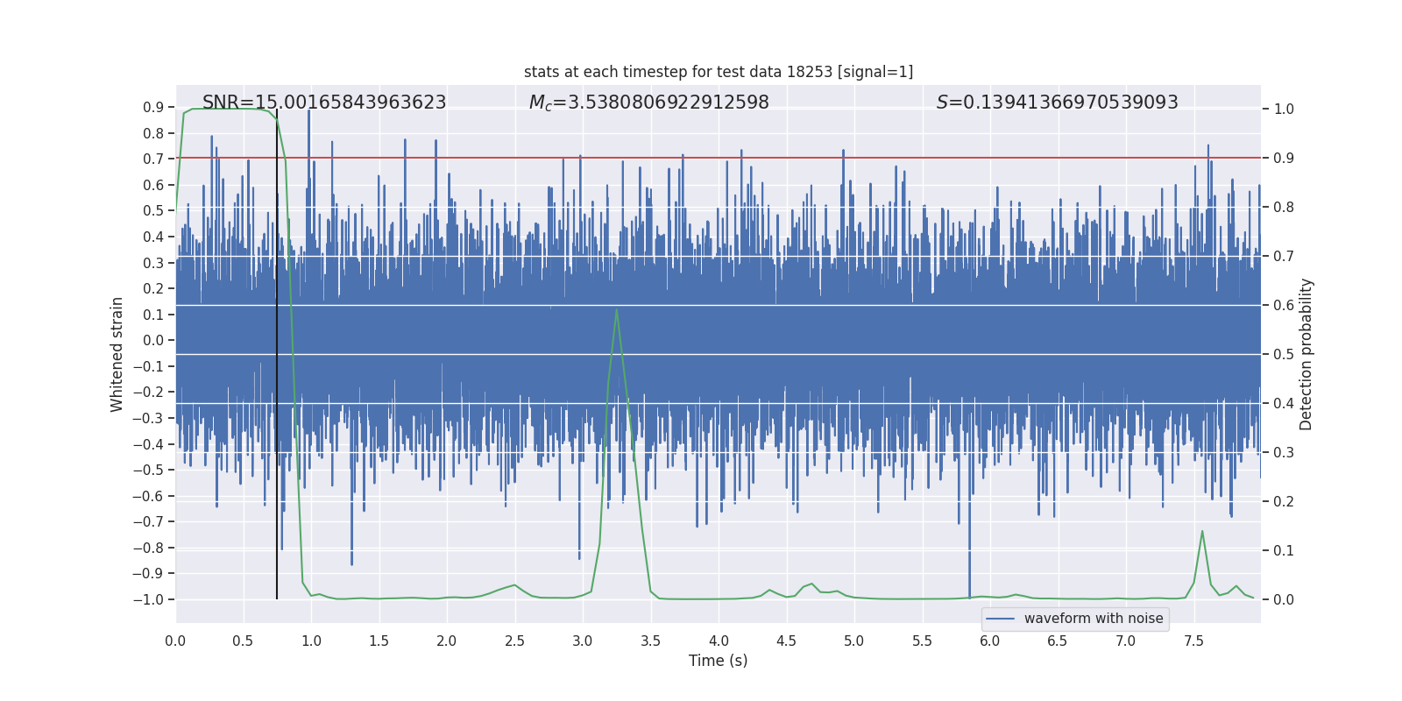
Task: Click the 1.0 tick on detection probability axis
Action: pyautogui.click(x=1284, y=109)
